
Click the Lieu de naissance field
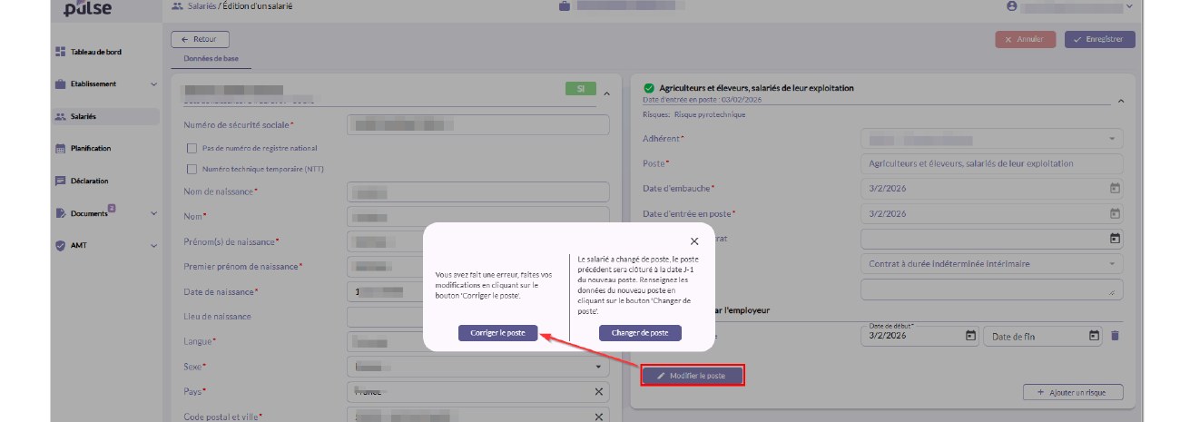477,317
